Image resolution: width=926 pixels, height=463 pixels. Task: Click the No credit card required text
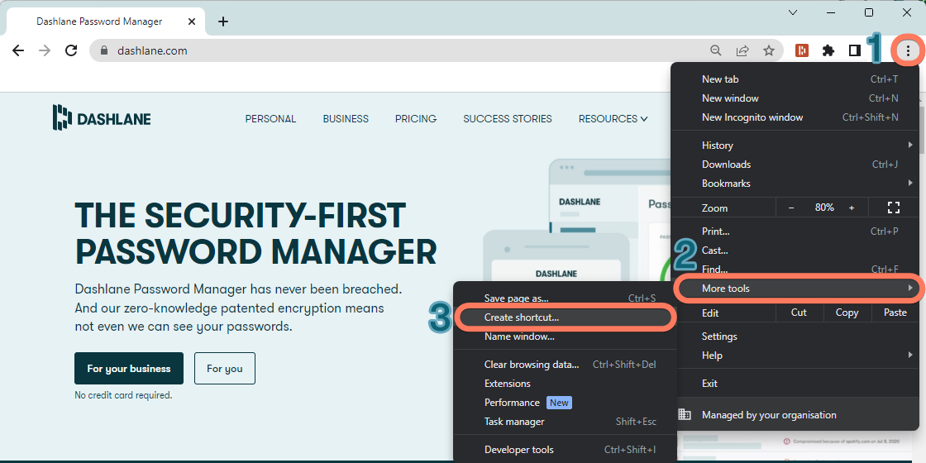tap(123, 395)
